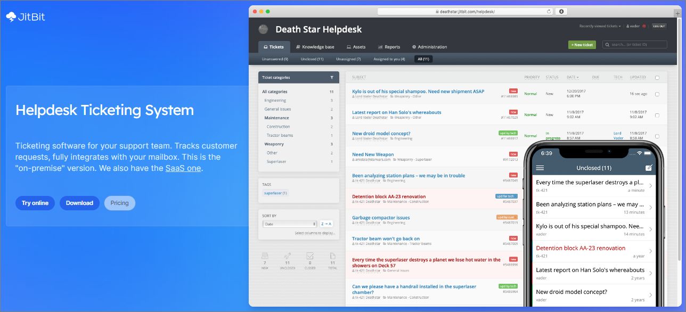The image size is (686, 312).
Task: Expand the Recently viewed tickets dropdown
Action: coord(600,26)
